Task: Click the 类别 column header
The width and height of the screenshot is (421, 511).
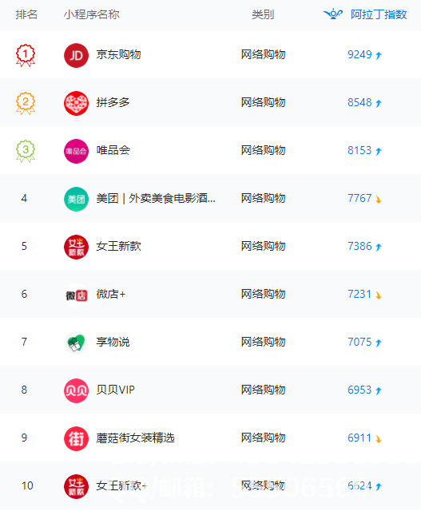Action: pyautogui.click(x=263, y=14)
